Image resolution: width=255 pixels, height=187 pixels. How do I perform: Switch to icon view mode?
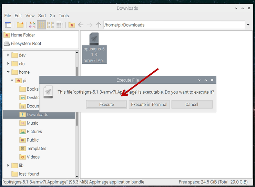[41, 25]
